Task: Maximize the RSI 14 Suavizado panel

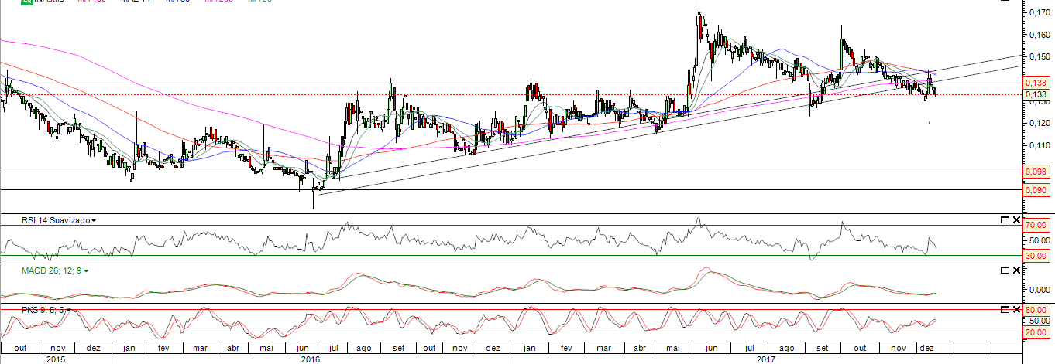Action: point(1005,220)
